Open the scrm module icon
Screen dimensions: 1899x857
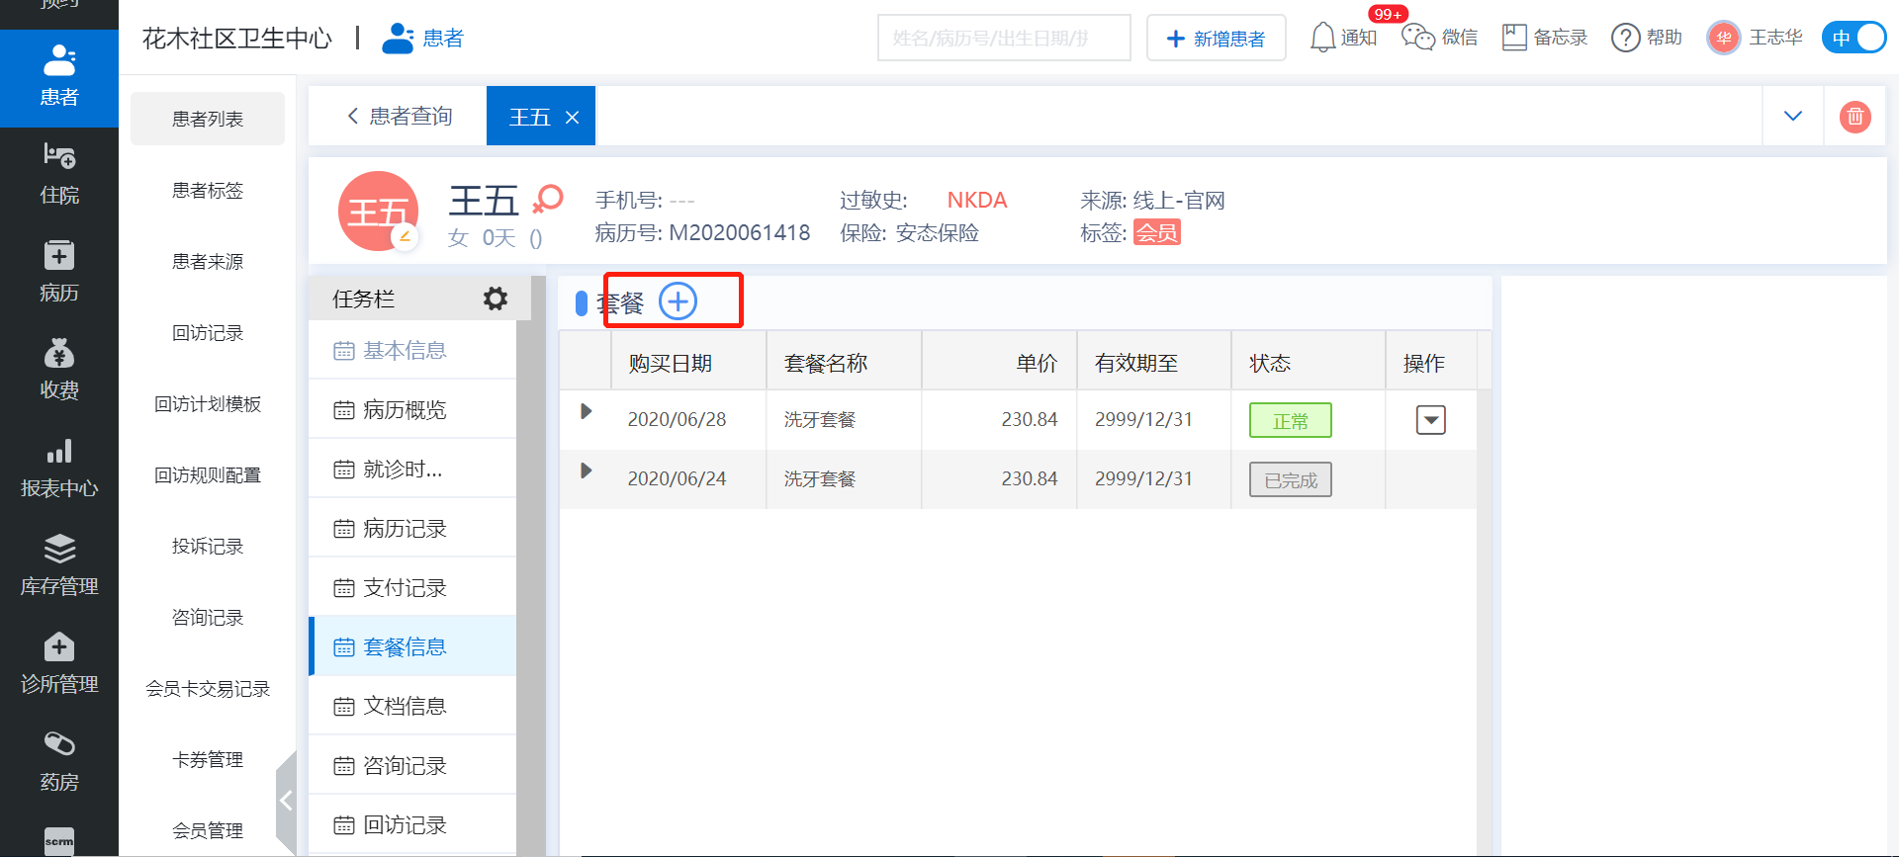click(59, 841)
